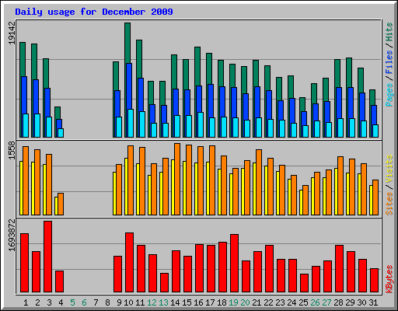
Task: Click the Hits legend label
Action: [x=389, y=32]
